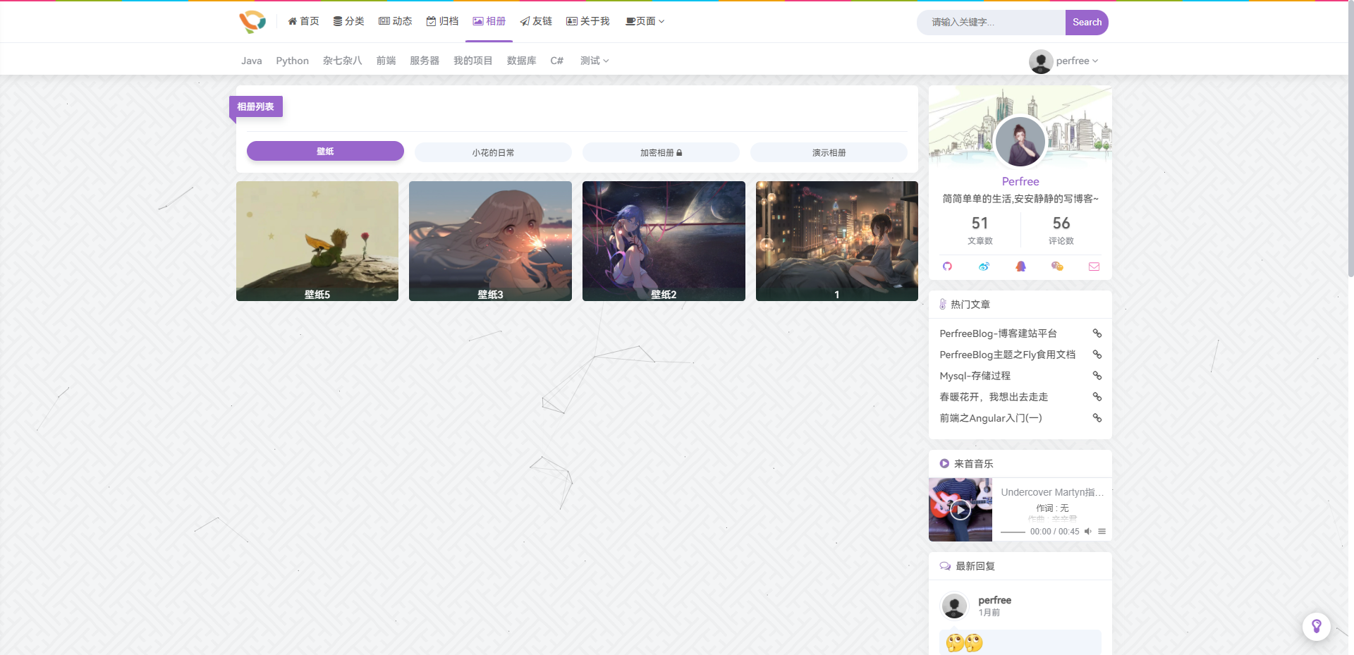The height and width of the screenshot is (655, 1354).
Task: Open the WeChat social icon
Action: pos(1057,267)
